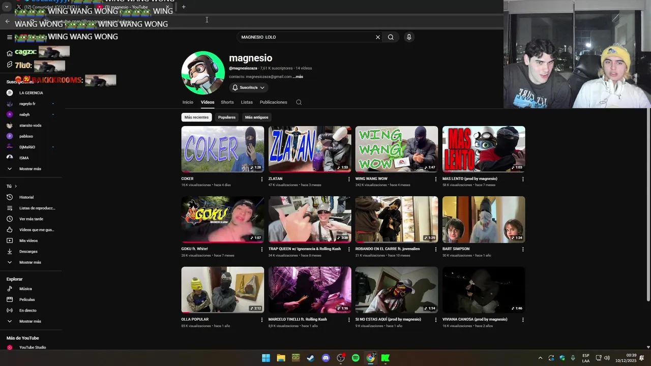Switch to the Inicio channel tab
Screen dimensions: 651x366
188,102
